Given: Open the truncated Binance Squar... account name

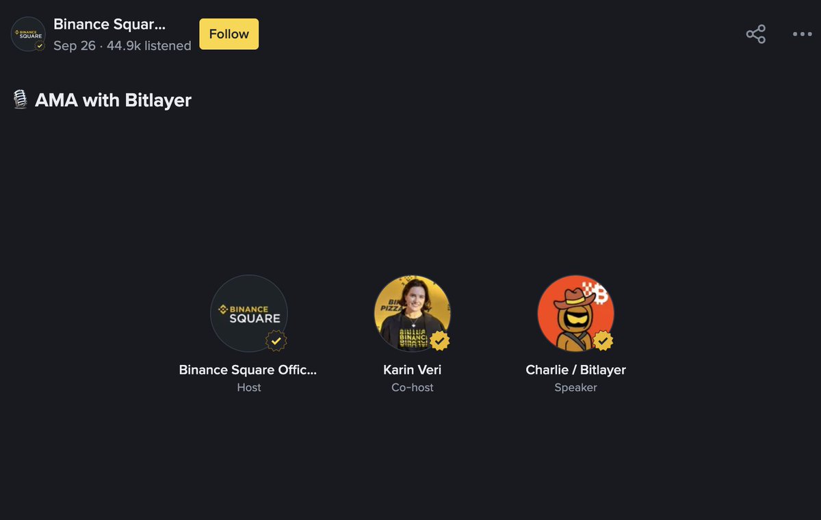Looking at the screenshot, I should (x=109, y=25).
